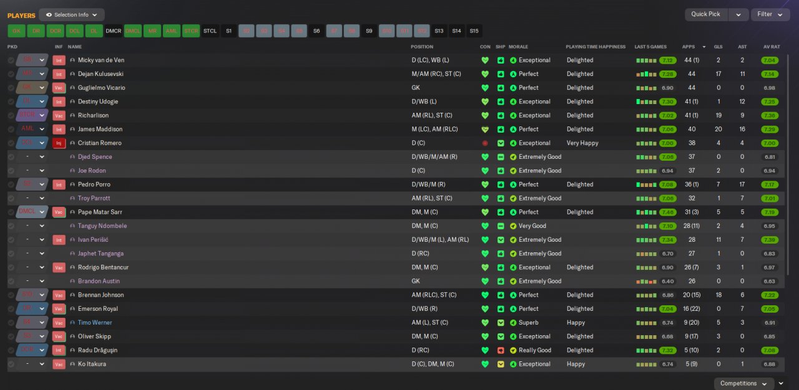799x390 pixels.
Task: Click the person icon beside Djed Spence's name
Action: point(72,157)
